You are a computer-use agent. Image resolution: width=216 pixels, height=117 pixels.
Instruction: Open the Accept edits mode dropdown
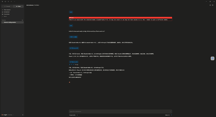pyautogui.click(x=72, y=115)
